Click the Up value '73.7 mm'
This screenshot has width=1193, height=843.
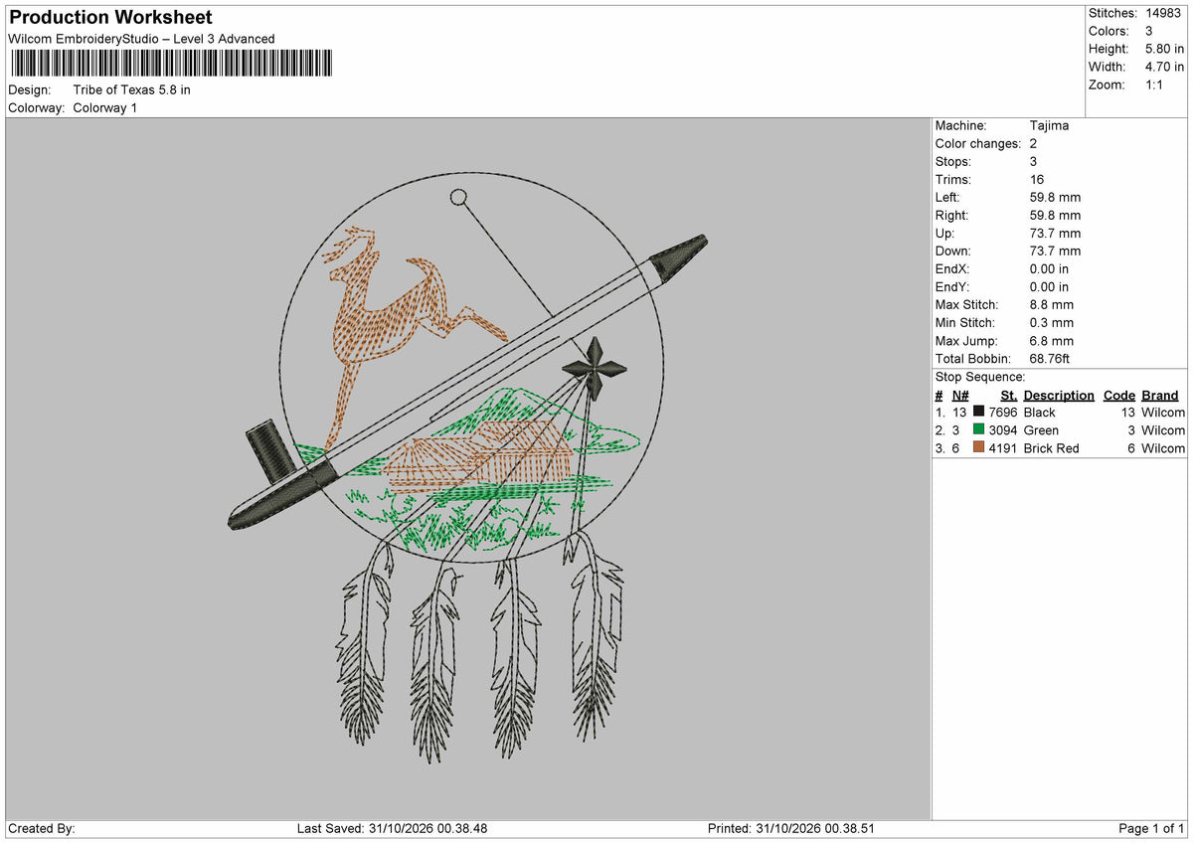pos(1055,233)
